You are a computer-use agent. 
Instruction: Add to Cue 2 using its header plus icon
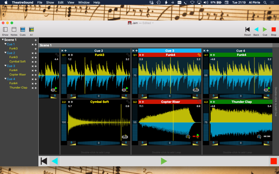65,50
